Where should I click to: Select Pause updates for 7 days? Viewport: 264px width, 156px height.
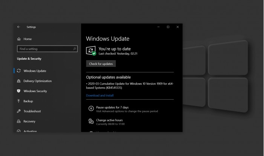coord(112,107)
